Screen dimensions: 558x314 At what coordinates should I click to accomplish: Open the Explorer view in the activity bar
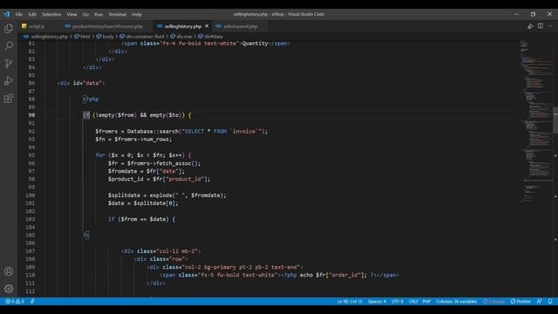coord(9,28)
